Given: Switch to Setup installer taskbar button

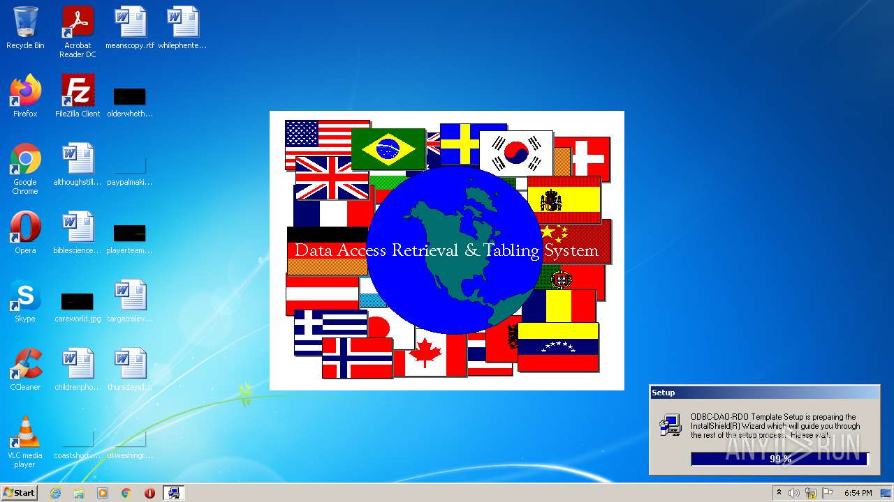Looking at the screenshot, I should coord(173,493).
